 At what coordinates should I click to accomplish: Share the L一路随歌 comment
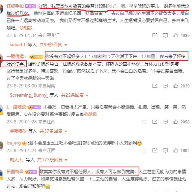[155, 122]
